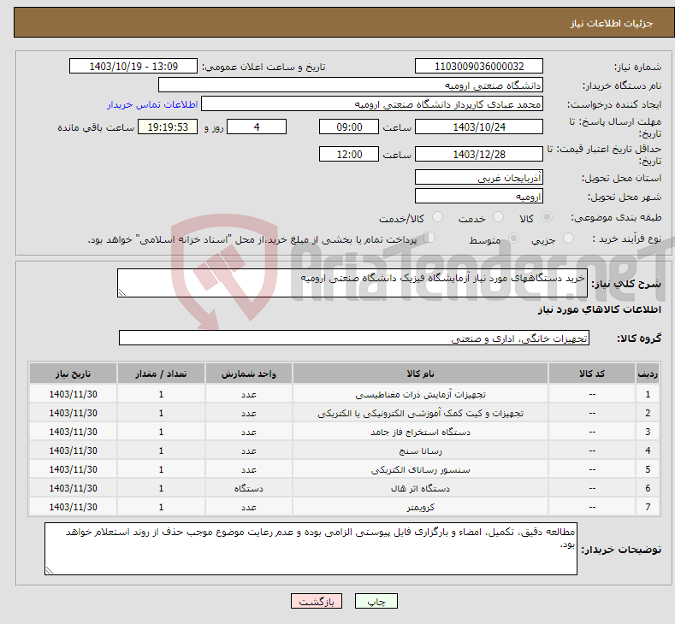Click item name رسانا سنج
The width and height of the screenshot is (675, 624).
coord(420,450)
